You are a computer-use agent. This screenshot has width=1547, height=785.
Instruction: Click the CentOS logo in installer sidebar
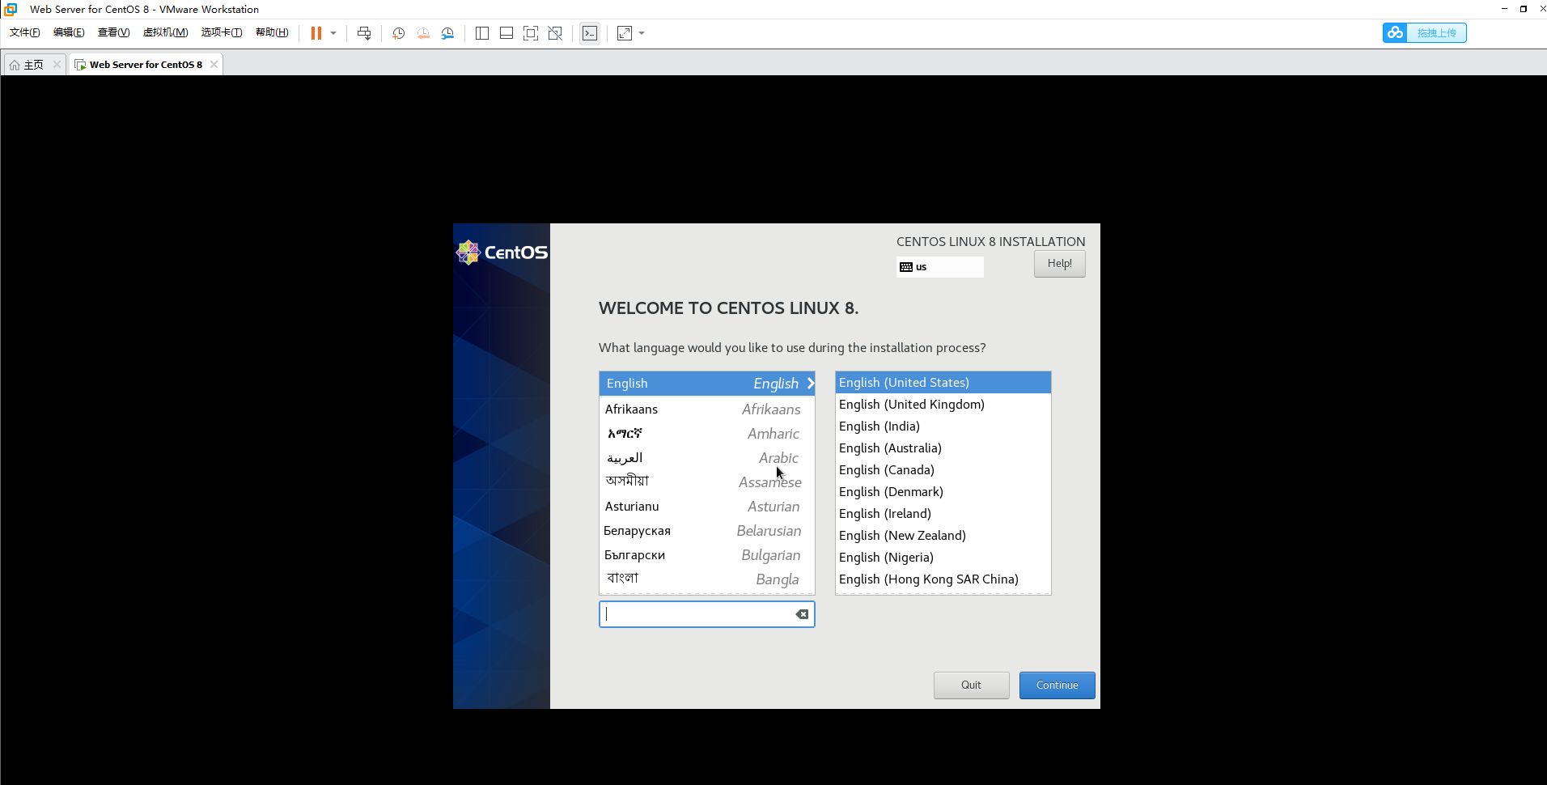click(502, 252)
